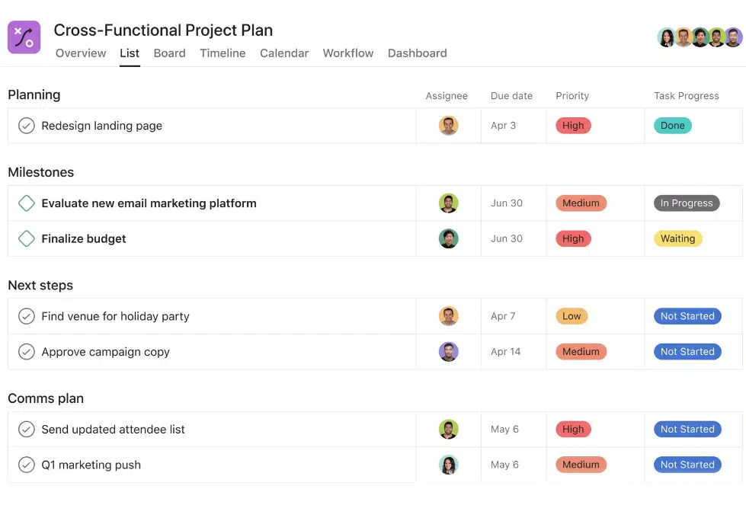Open the Timeline tab
746x505 pixels.
pos(223,53)
